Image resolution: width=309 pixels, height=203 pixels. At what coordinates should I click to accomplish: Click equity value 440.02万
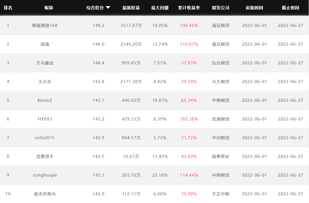pos(131,100)
